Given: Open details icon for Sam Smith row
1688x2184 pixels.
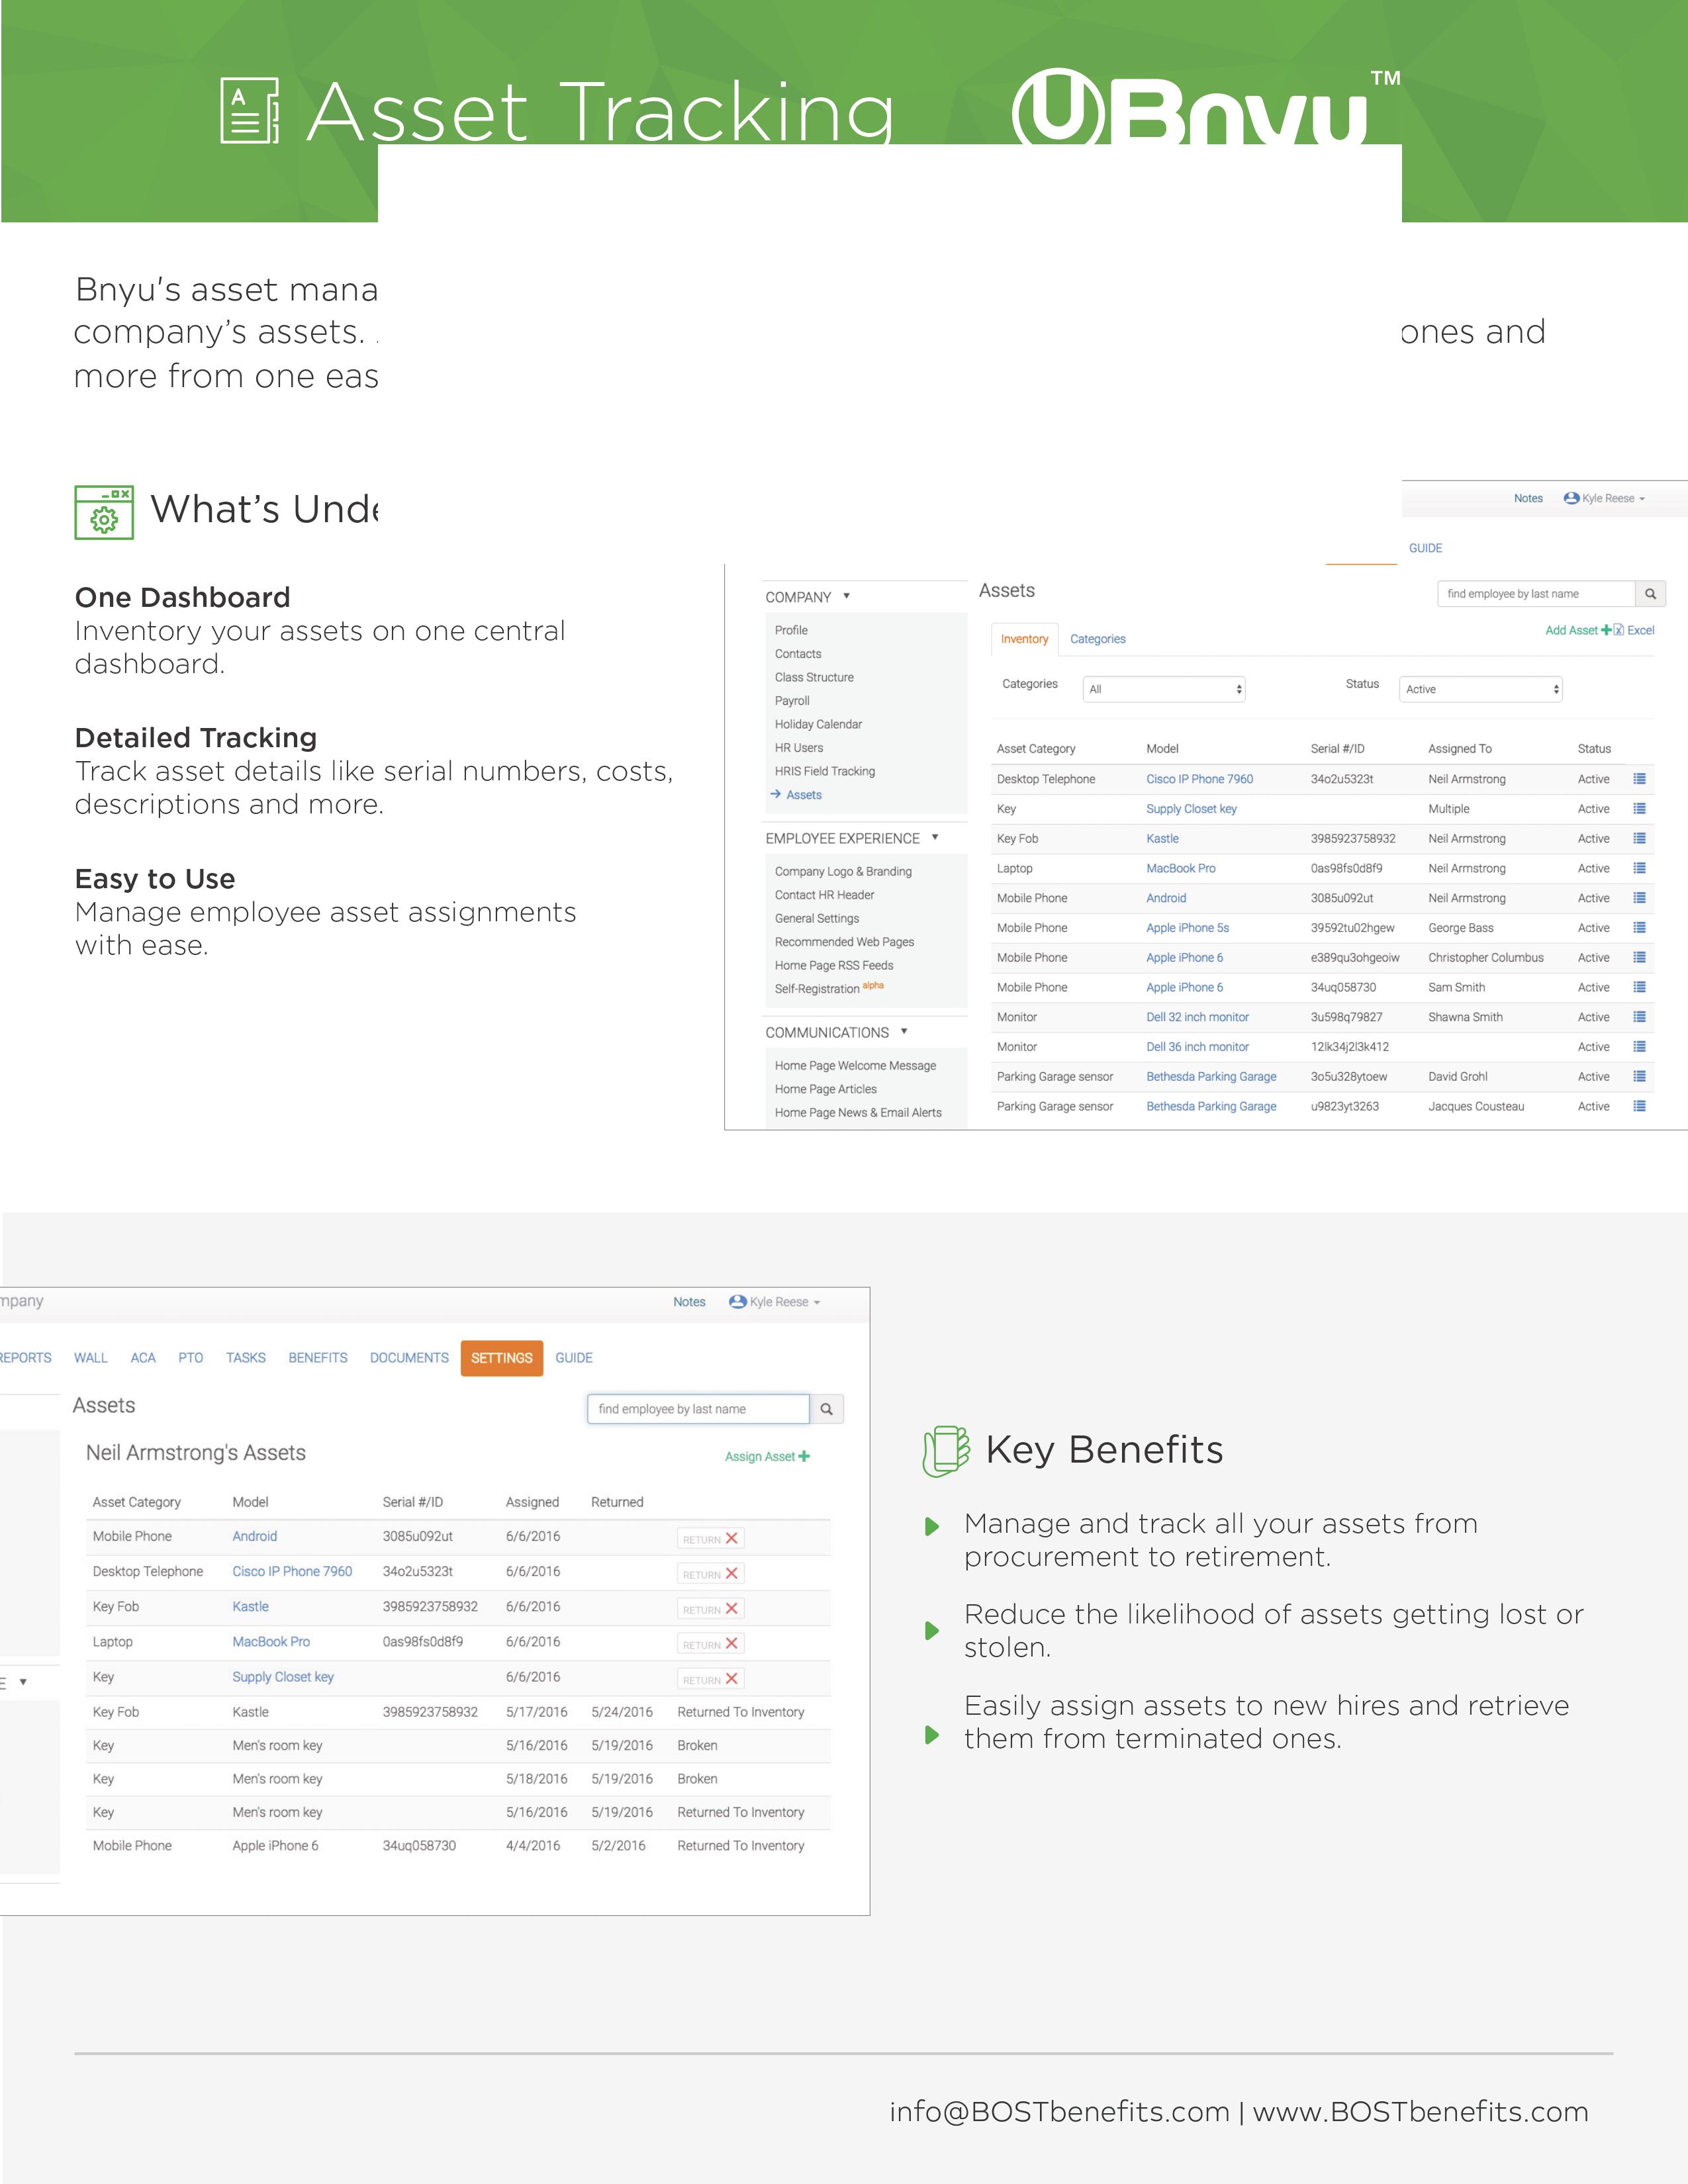Looking at the screenshot, I should pos(1639,987).
